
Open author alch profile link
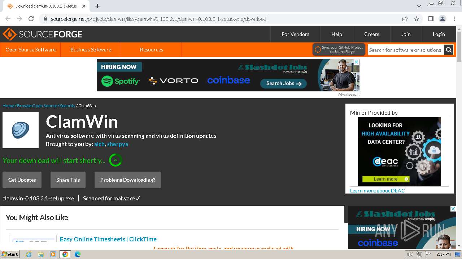click(99, 144)
